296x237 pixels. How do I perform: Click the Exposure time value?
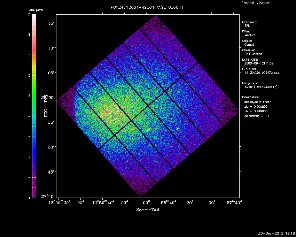pyautogui.click(x=262, y=73)
